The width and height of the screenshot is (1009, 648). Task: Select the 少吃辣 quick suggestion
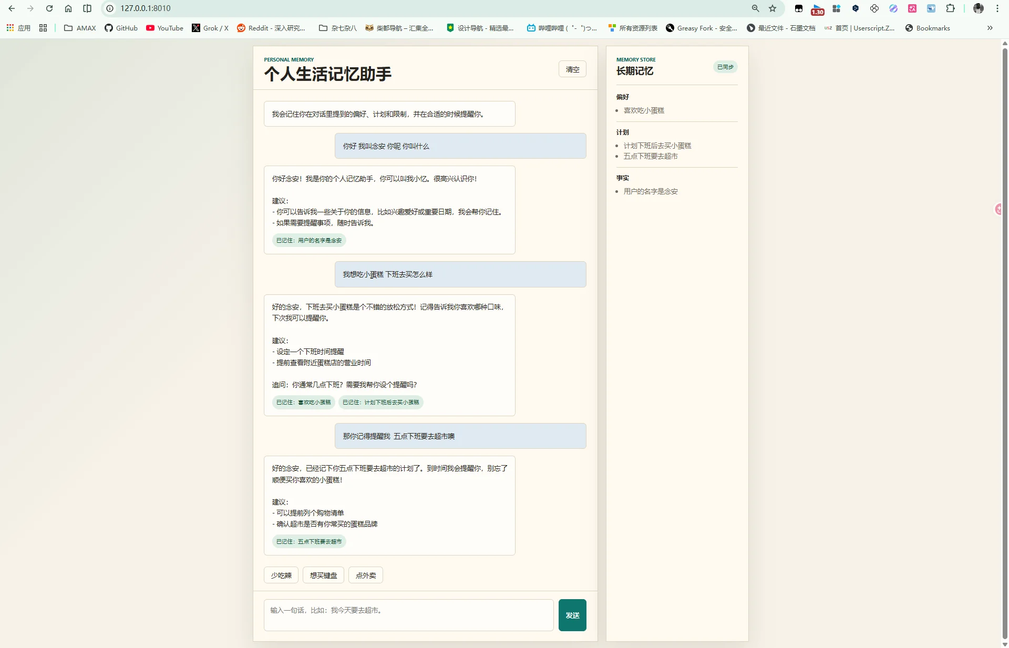pyautogui.click(x=281, y=575)
